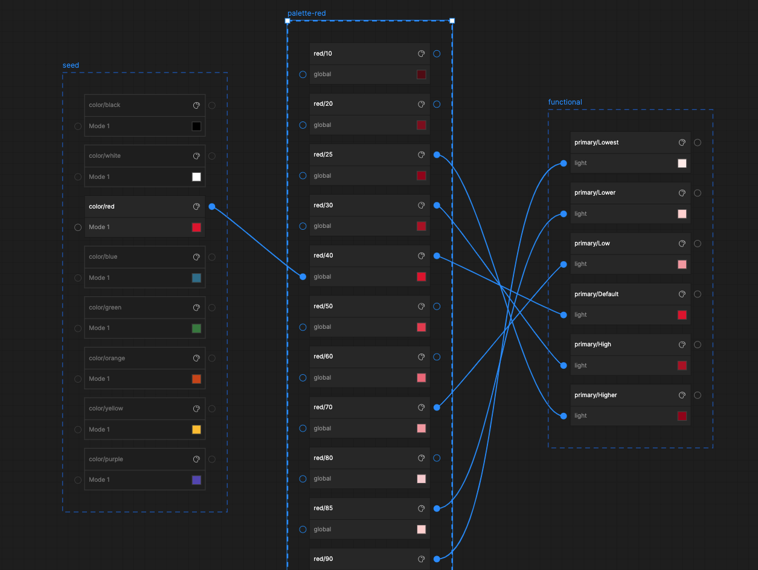Select the input port on red/20 global row

303,125
